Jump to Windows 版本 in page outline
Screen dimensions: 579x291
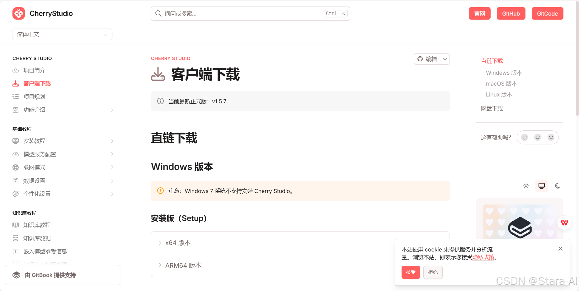click(x=504, y=73)
